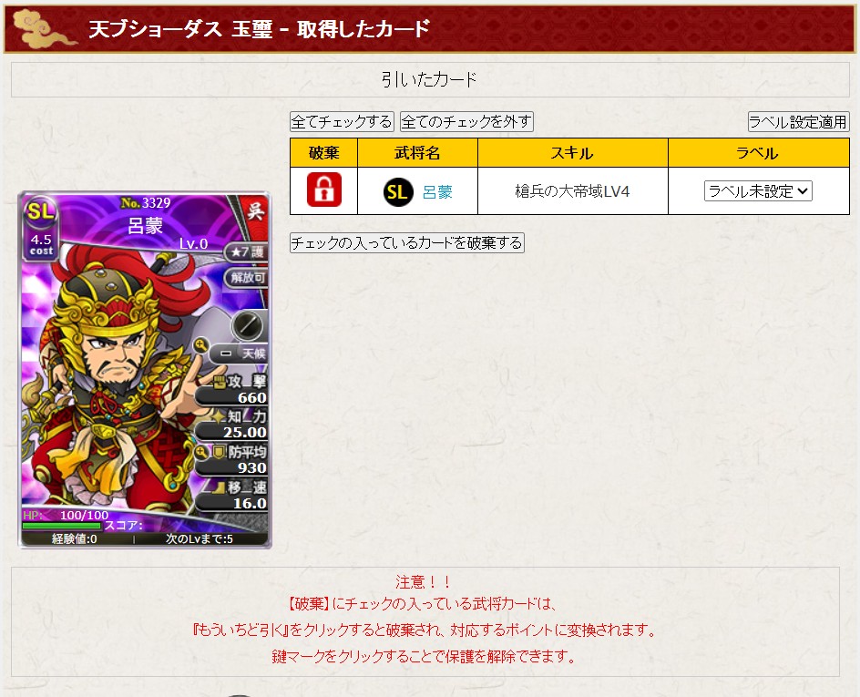Click the 呉 faction emblem on card
The width and height of the screenshot is (860, 697).
click(x=255, y=211)
